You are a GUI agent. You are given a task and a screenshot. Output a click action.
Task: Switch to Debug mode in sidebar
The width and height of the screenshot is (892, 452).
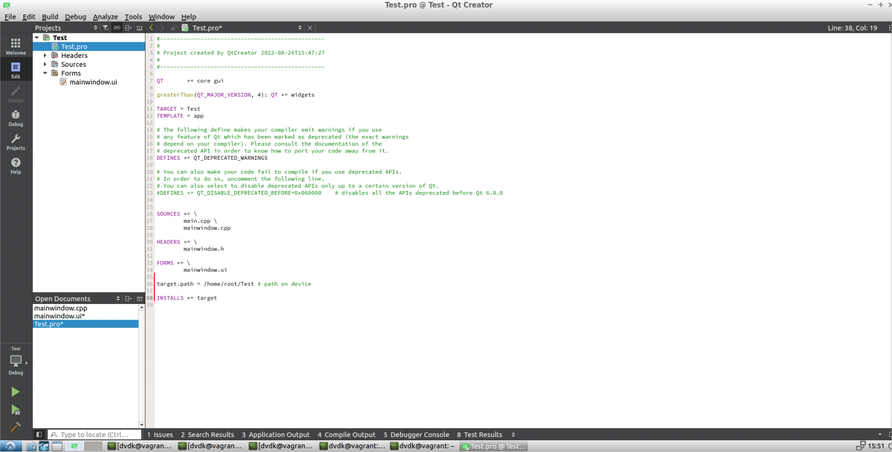(16, 117)
